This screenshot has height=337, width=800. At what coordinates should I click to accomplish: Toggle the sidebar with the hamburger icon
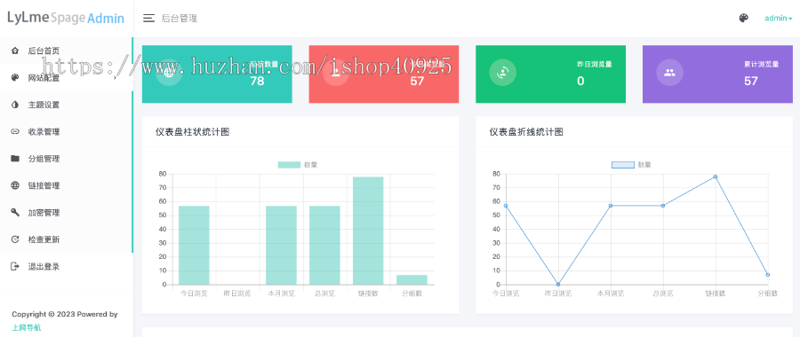click(x=149, y=19)
